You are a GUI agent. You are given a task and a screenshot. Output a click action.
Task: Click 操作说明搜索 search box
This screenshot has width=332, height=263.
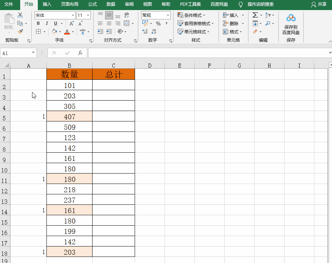pyautogui.click(x=260, y=4)
